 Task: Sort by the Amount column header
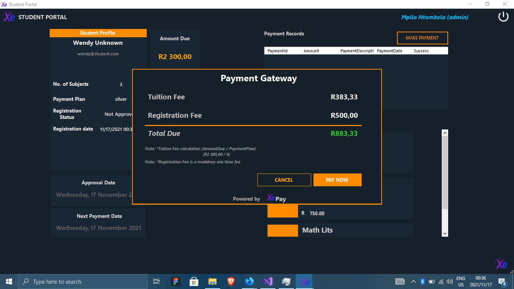(x=319, y=51)
